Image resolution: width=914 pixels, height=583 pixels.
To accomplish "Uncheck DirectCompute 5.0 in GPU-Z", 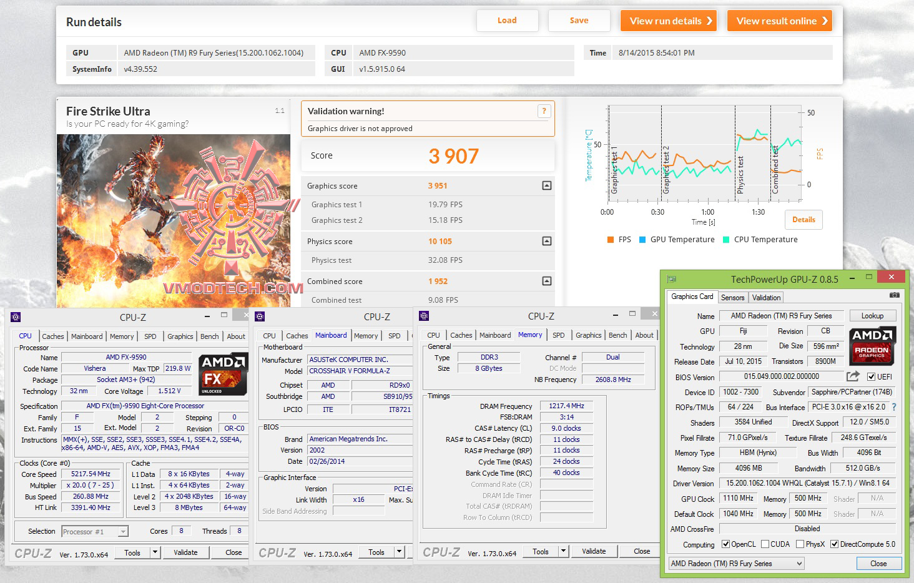I will [x=835, y=544].
